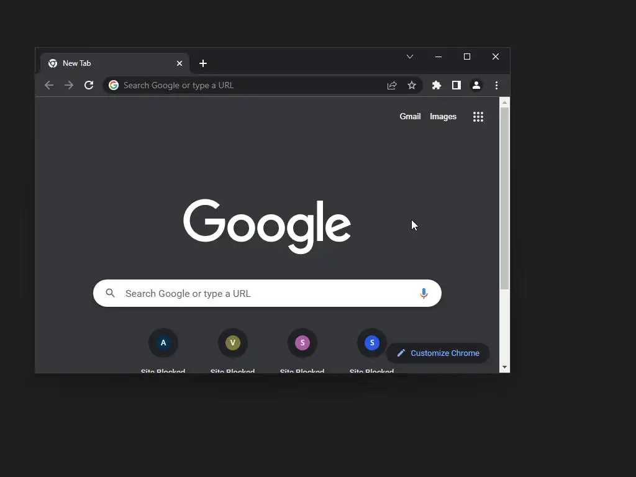Click the forward navigation arrow
Image resolution: width=636 pixels, height=477 pixels.
(69, 85)
